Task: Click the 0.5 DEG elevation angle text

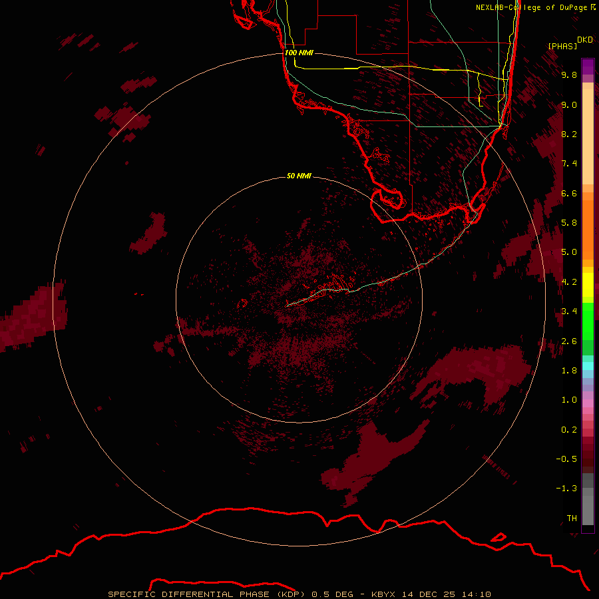Action: click(332, 594)
